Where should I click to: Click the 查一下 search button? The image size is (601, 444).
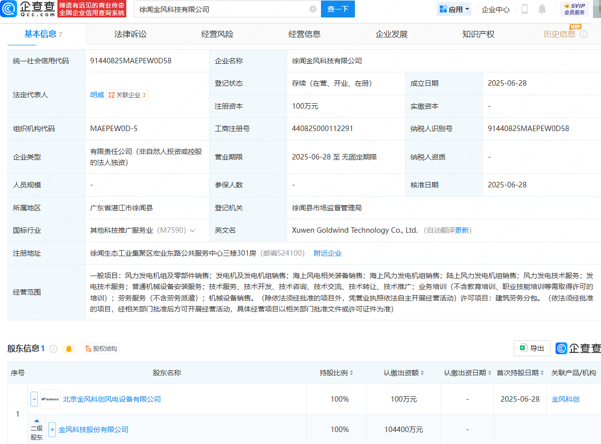click(x=338, y=9)
